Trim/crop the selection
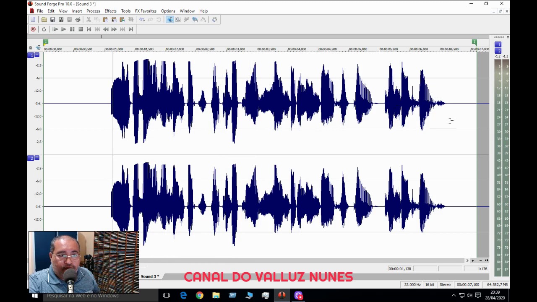 pos(130,20)
